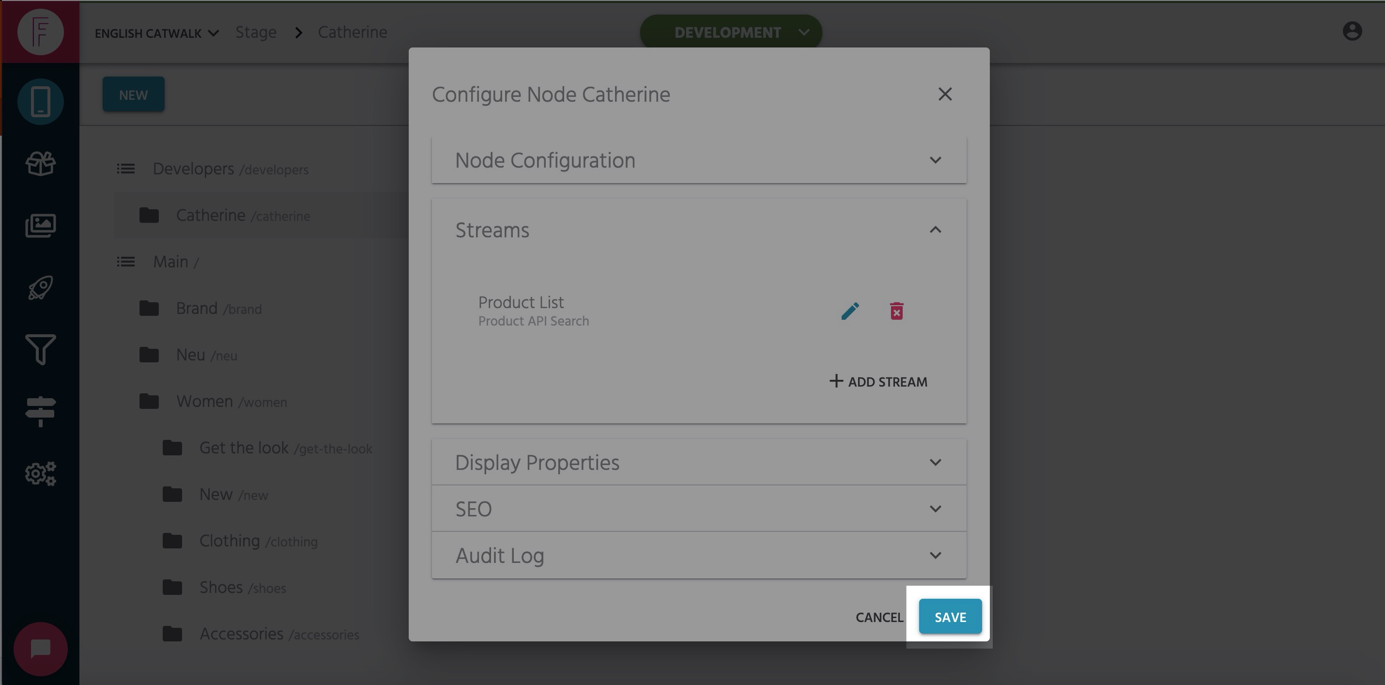Click the NEW button

pyautogui.click(x=133, y=94)
